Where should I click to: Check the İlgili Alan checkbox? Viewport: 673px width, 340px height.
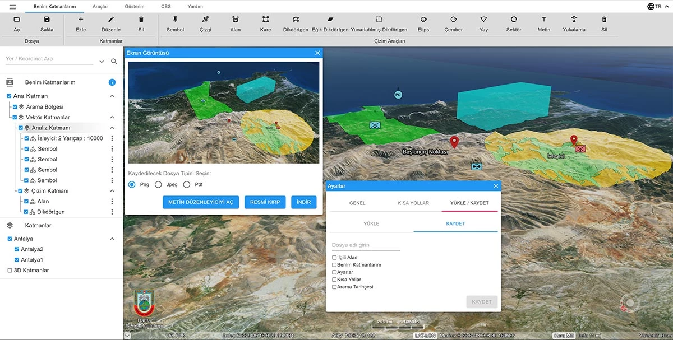point(335,258)
